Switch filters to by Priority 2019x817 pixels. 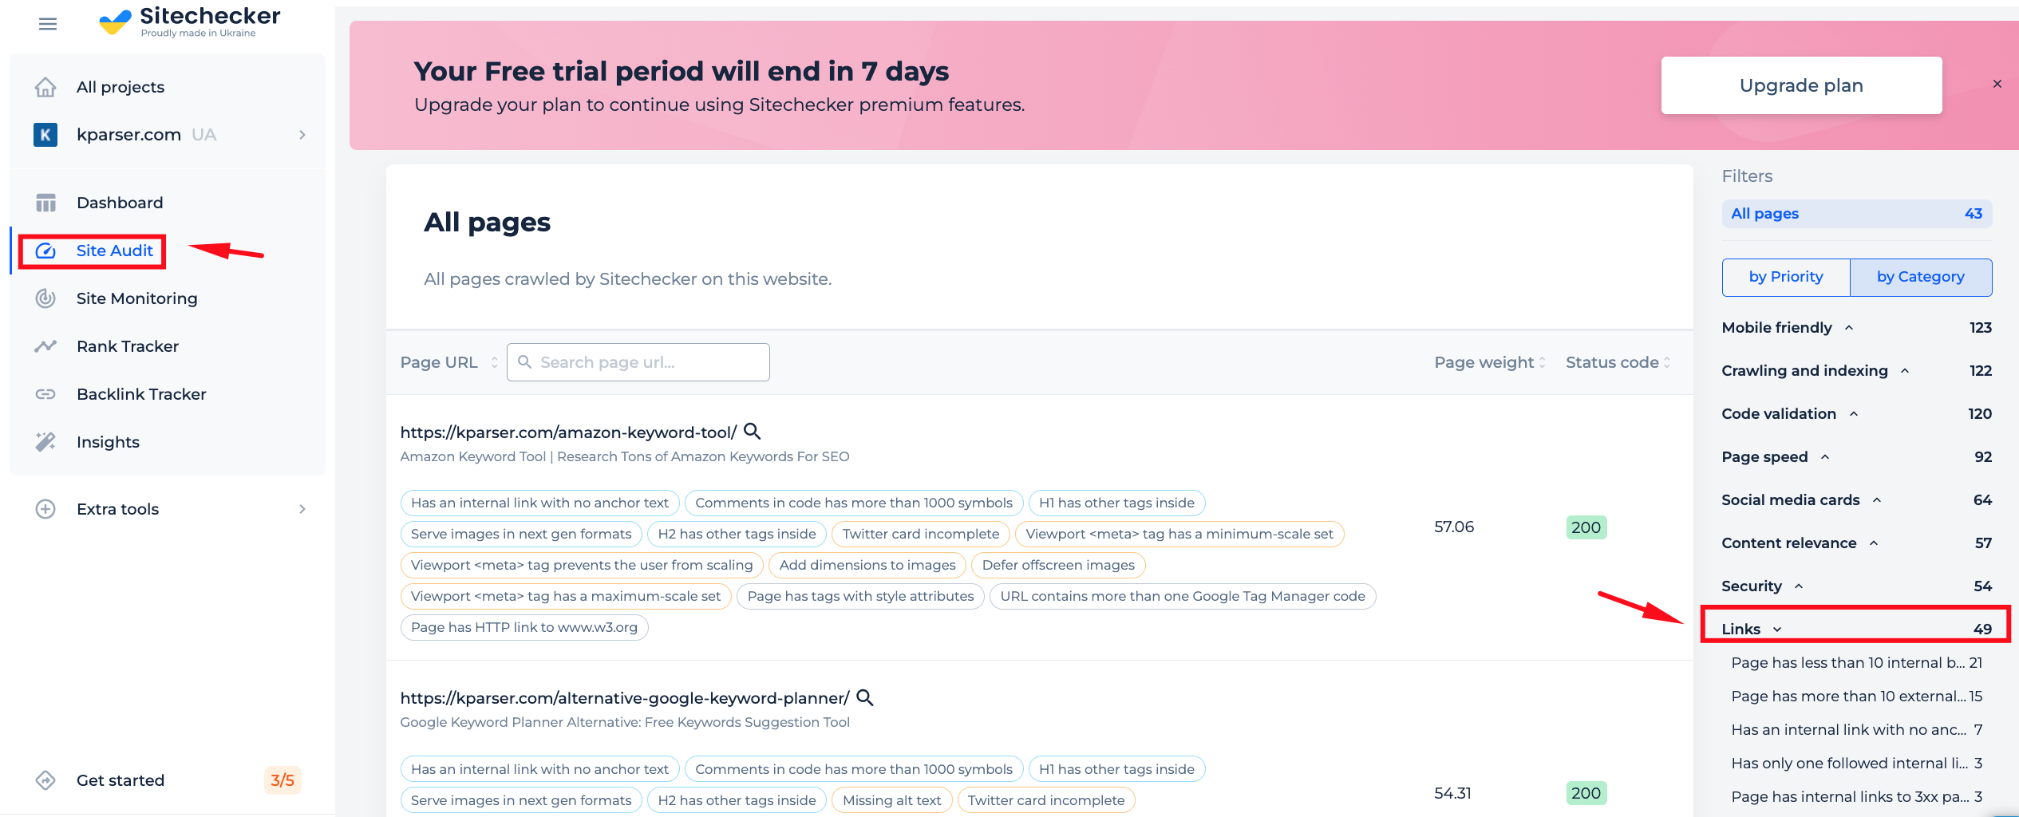(x=1786, y=277)
